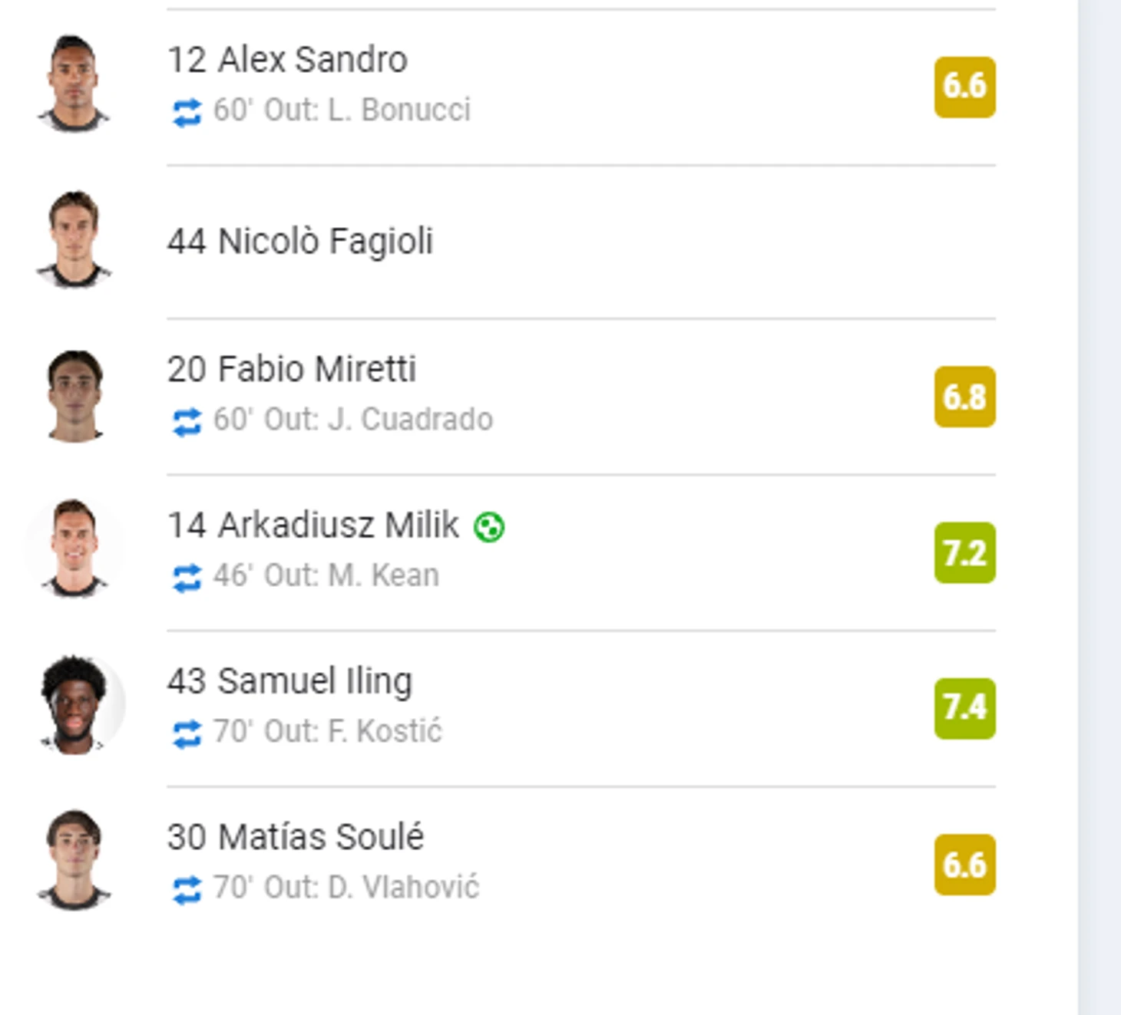Open Alex Sandro's 6.6 rating badge
The height and width of the screenshot is (1015, 1121).
(x=964, y=87)
